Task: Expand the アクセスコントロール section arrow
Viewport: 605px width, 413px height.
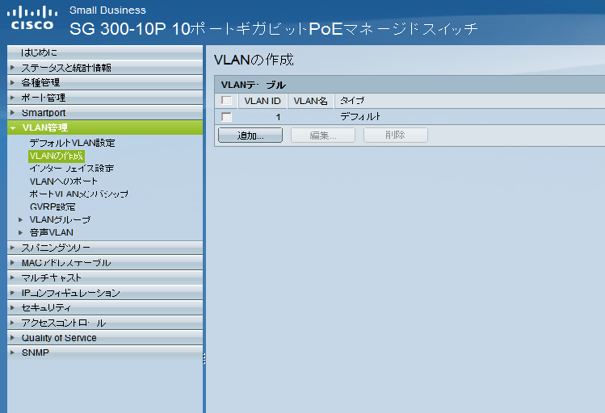Action: point(12,323)
